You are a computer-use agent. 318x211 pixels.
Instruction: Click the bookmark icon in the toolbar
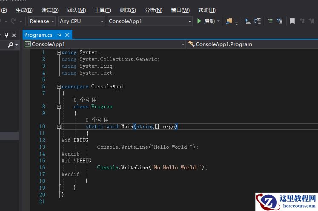292,21
